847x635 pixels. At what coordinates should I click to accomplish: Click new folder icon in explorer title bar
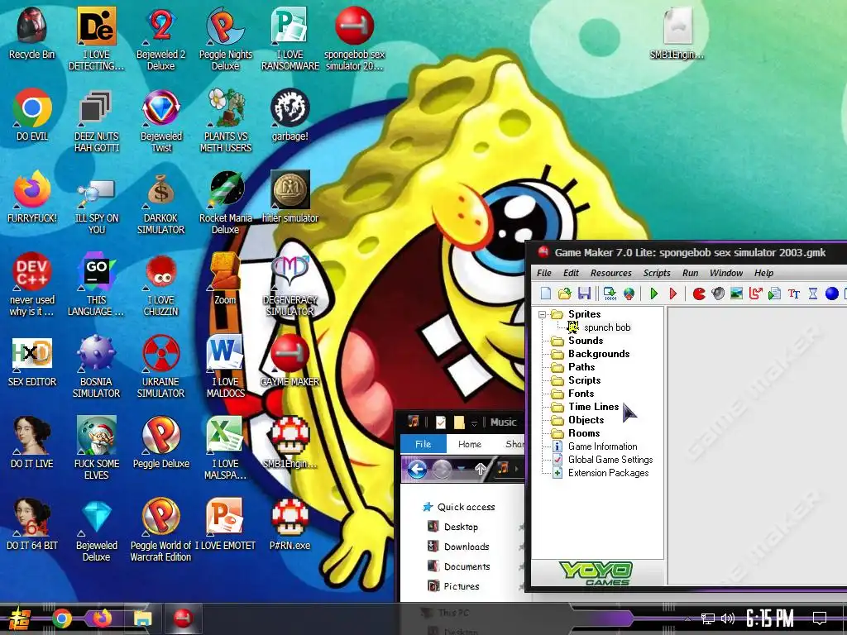point(459,423)
